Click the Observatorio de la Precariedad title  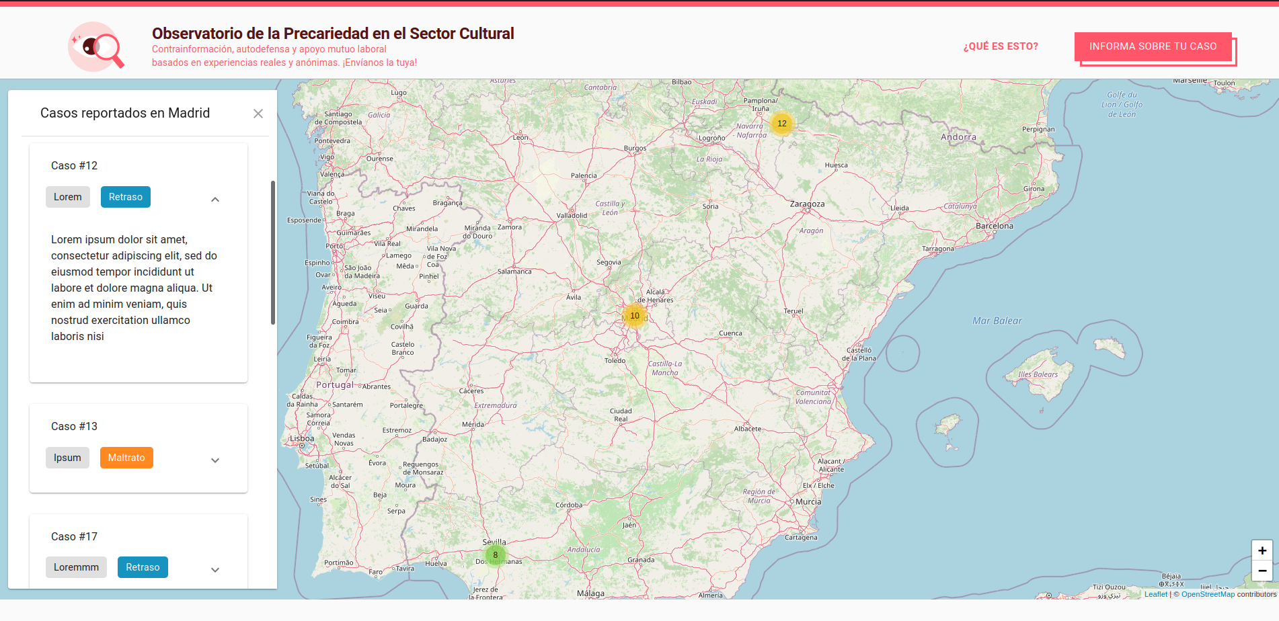click(332, 33)
